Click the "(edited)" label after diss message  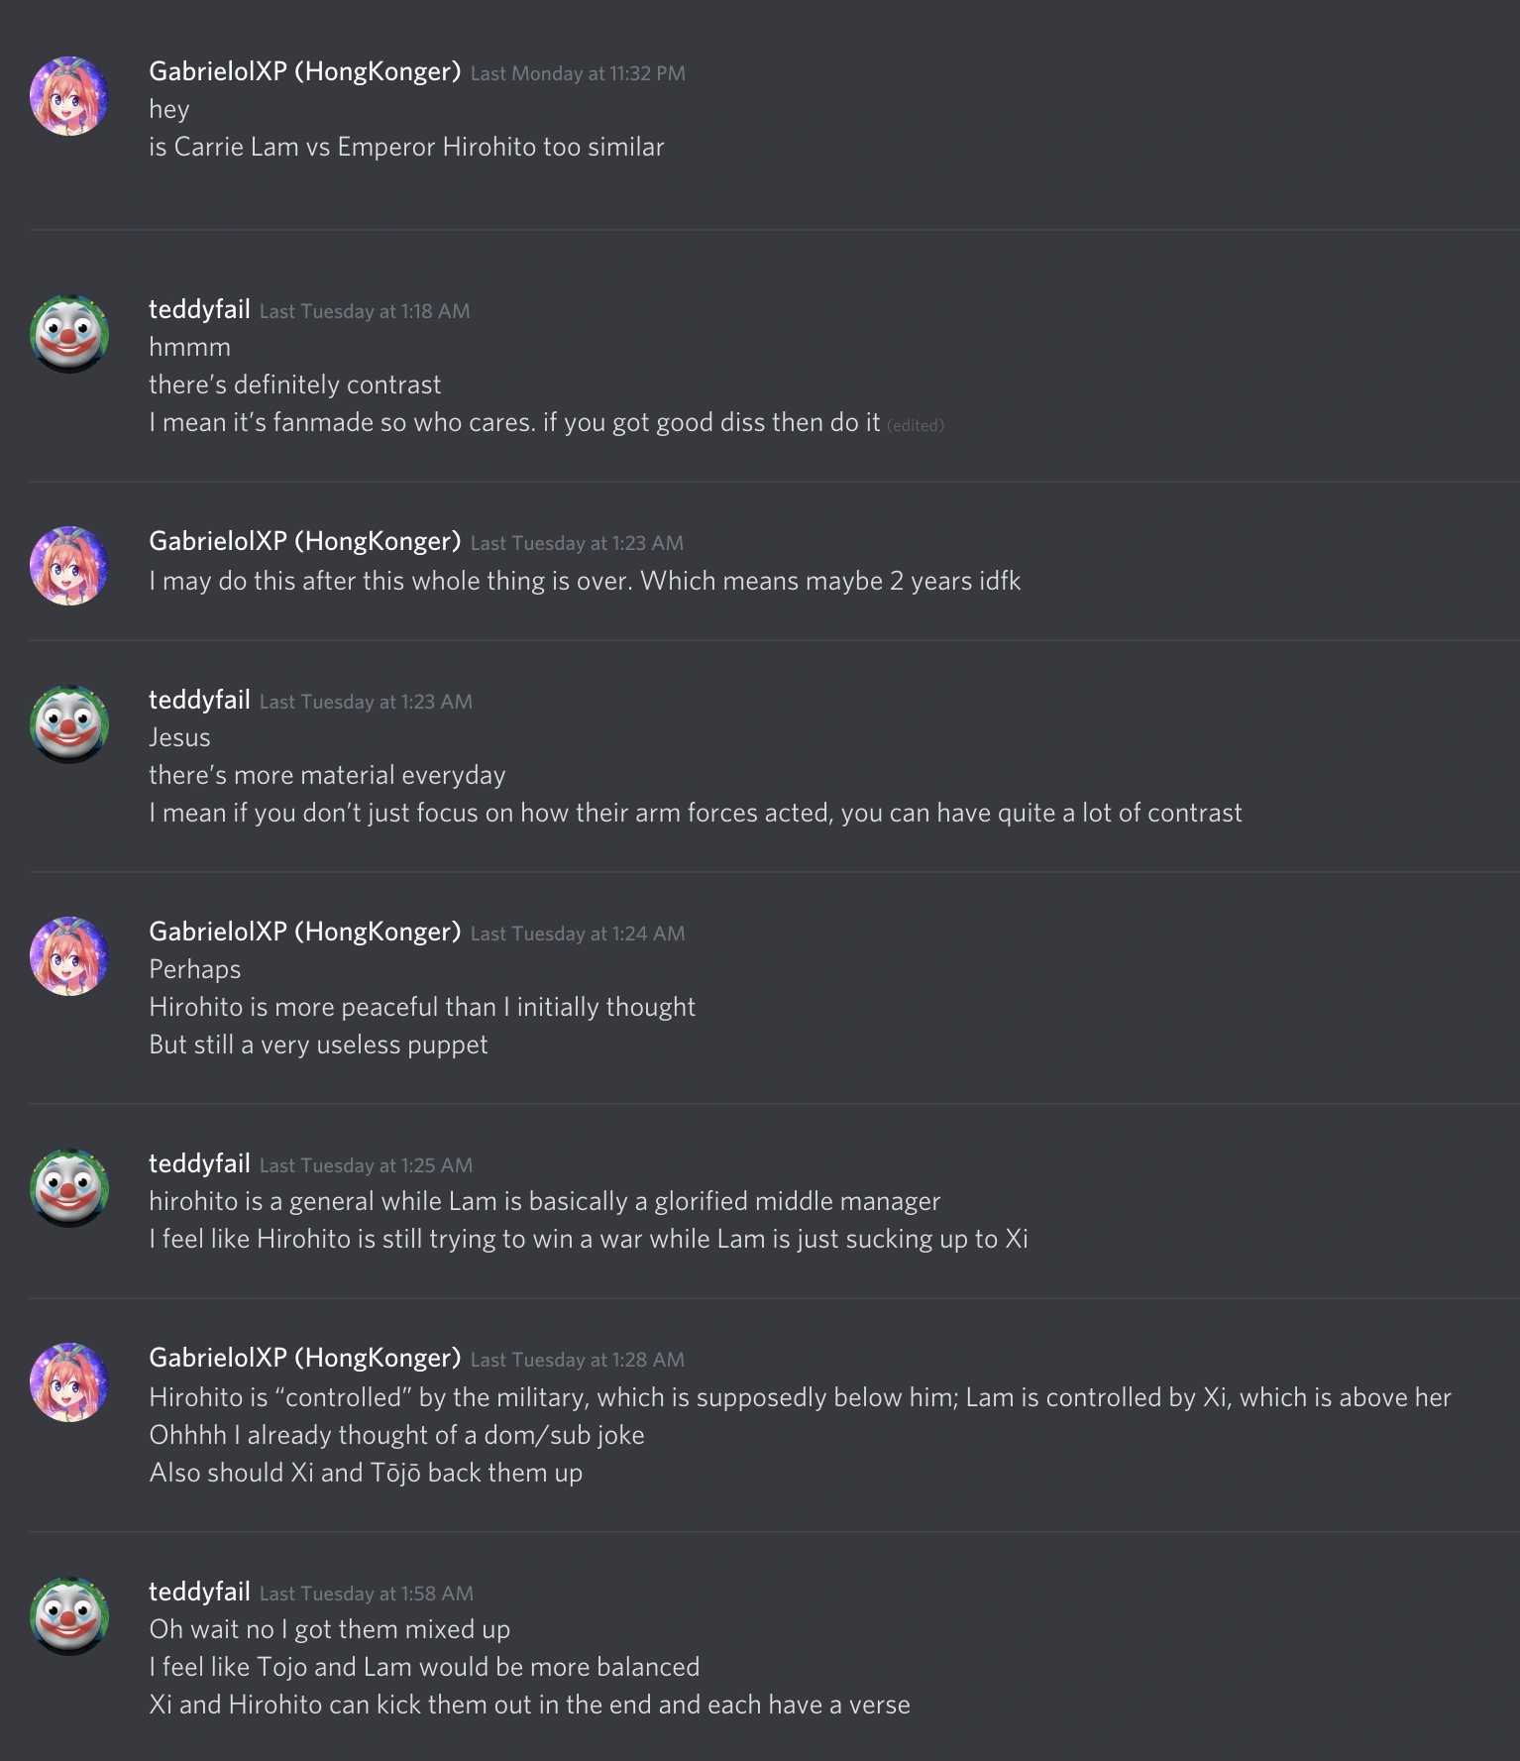click(916, 425)
